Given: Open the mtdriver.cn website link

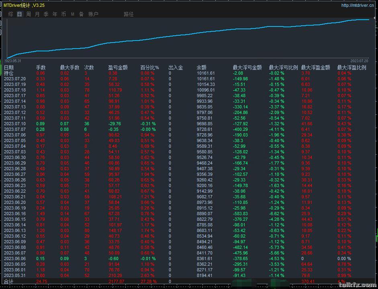Looking at the screenshot, I should click(x=358, y=5).
